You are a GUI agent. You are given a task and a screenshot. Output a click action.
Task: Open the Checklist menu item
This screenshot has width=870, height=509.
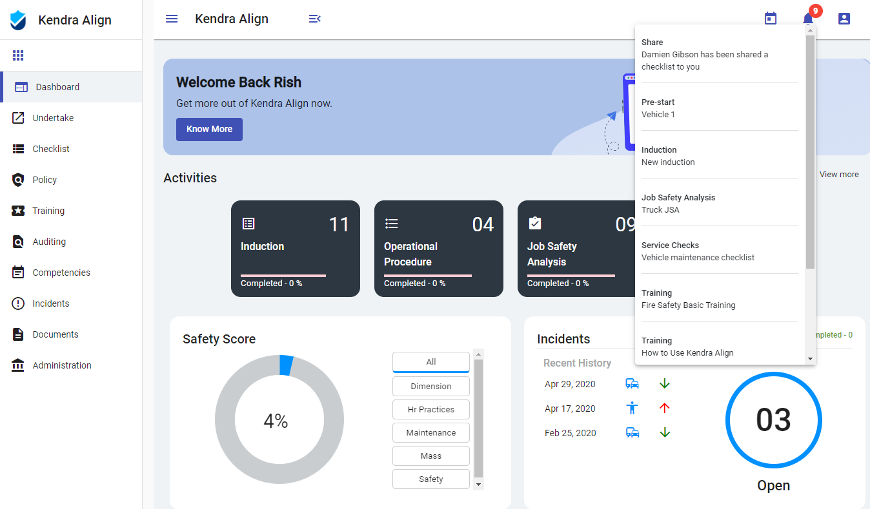point(71,149)
